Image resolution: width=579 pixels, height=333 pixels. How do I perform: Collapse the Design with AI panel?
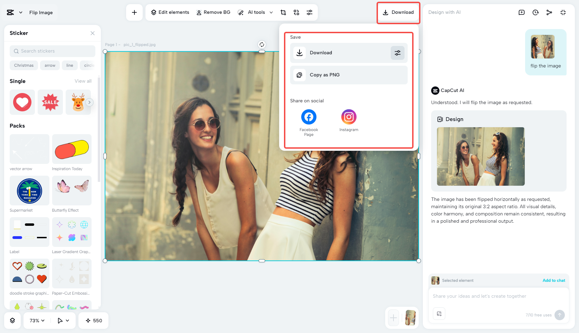[563, 12]
